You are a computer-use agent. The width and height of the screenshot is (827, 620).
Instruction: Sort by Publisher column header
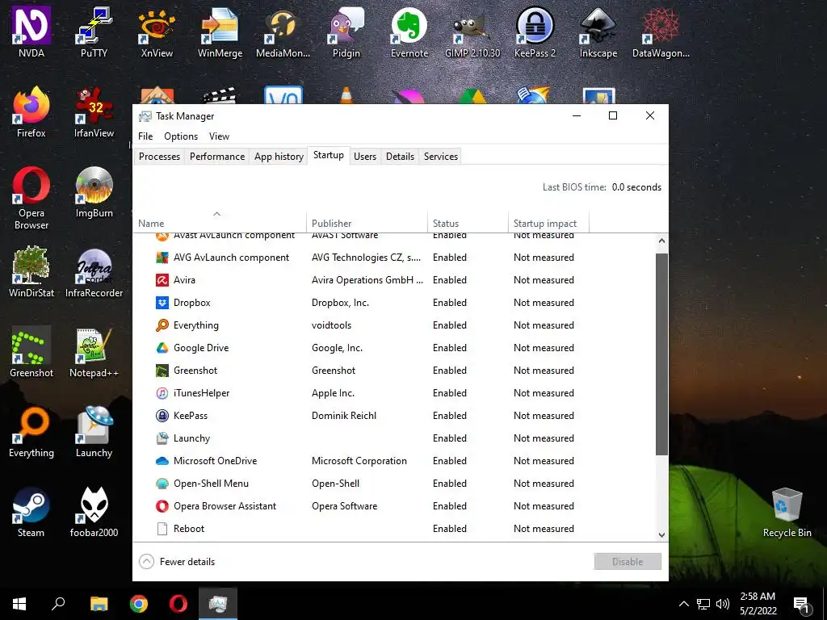(x=367, y=221)
